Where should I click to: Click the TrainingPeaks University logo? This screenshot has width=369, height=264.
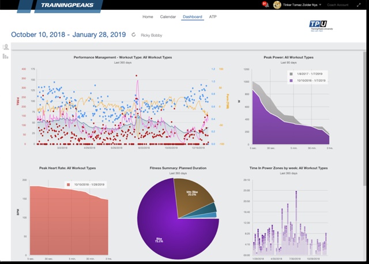click(x=321, y=27)
